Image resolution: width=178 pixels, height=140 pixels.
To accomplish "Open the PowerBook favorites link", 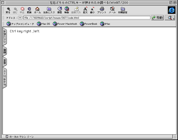I will 88,24.
